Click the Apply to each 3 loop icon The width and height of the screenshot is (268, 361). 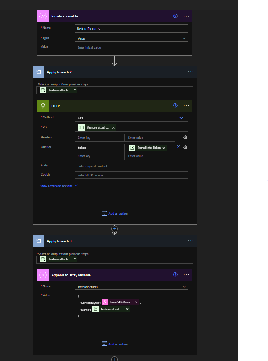coord(39,241)
